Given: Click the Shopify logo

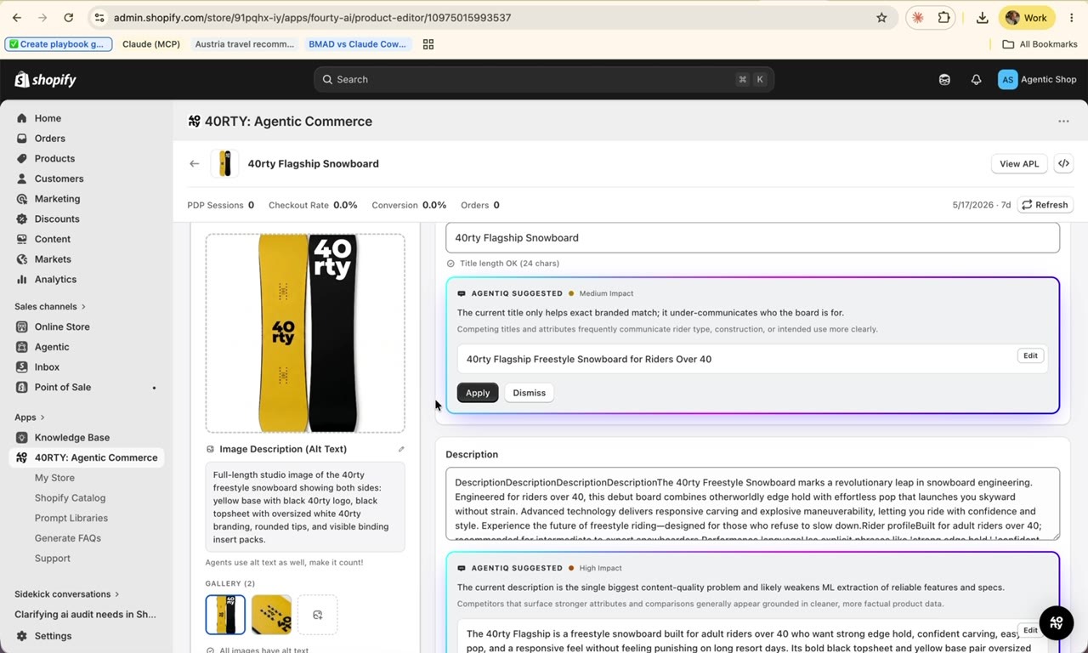Looking at the screenshot, I should [x=46, y=79].
